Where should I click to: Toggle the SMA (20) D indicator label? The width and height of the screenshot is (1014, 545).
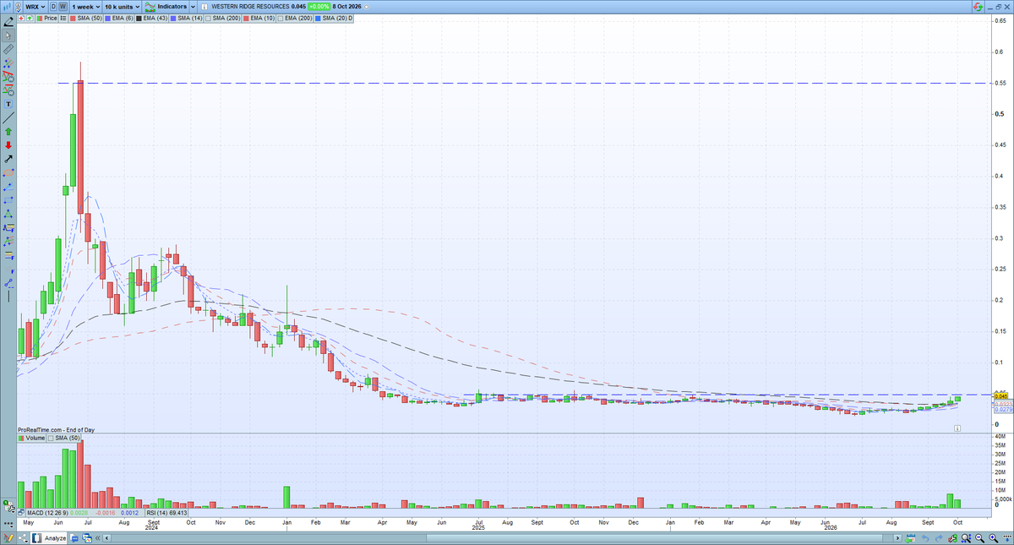click(333, 19)
